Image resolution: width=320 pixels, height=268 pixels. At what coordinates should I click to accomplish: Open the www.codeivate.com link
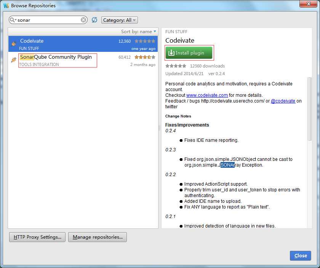coord(207,95)
